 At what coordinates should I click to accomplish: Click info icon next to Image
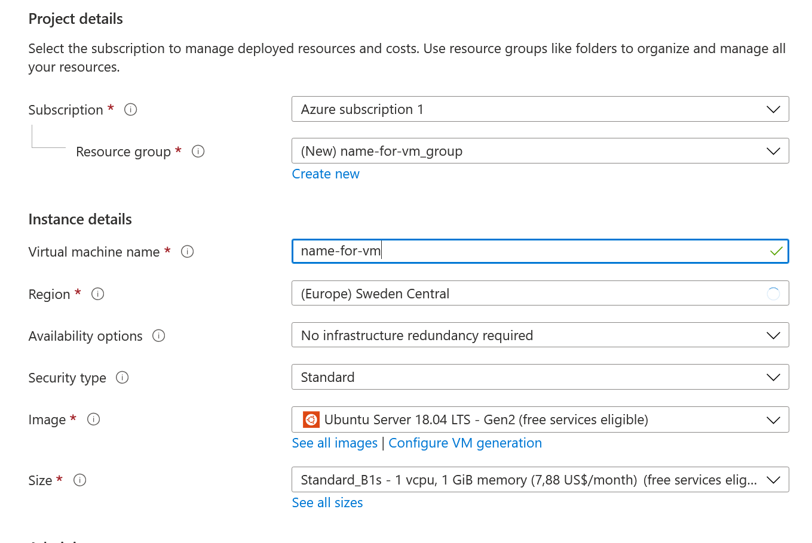(94, 419)
